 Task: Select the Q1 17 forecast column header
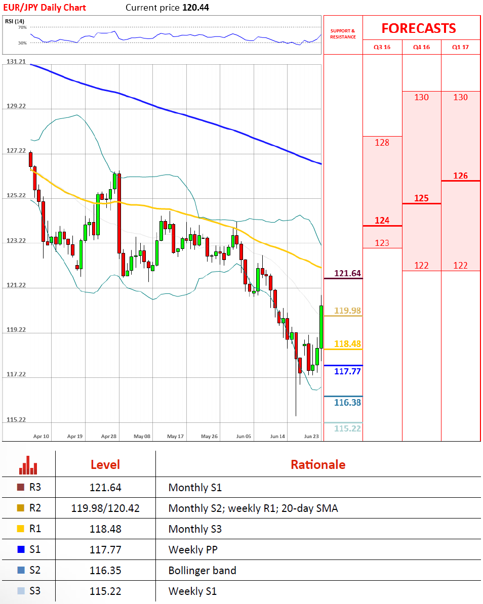coord(460,48)
